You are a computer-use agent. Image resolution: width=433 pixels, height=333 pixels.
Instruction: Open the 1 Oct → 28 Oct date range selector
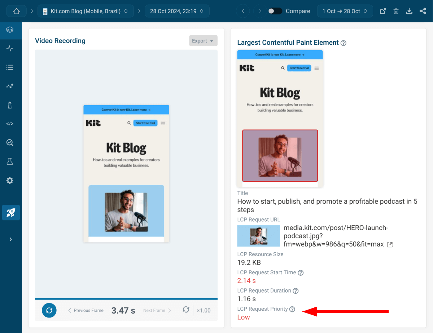(345, 11)
